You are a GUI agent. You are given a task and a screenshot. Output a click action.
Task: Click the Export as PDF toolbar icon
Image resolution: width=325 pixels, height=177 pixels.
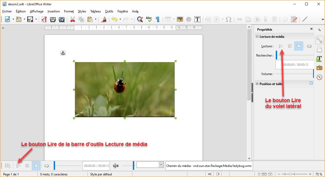tap(44, 19)
